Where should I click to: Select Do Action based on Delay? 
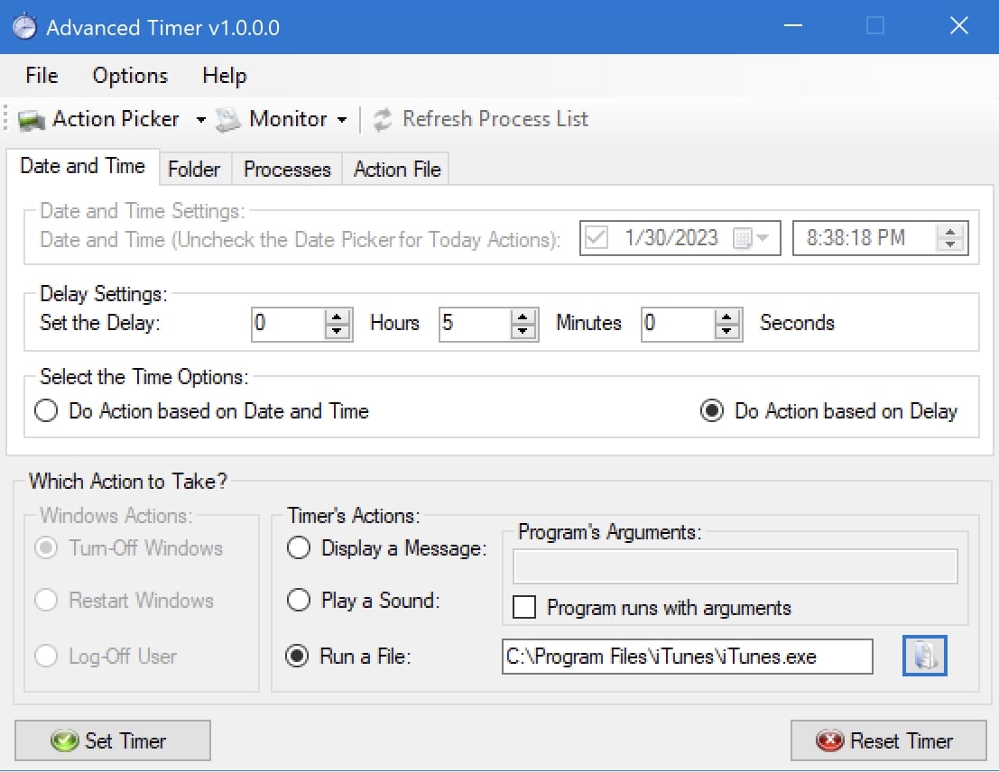point(712,411)
